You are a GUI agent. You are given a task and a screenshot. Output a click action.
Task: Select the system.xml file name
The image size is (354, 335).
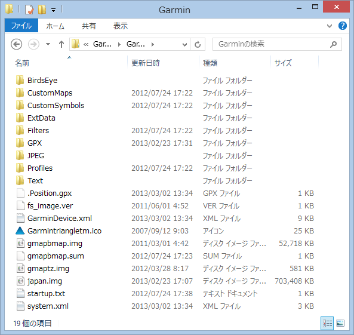click(48, 306)
